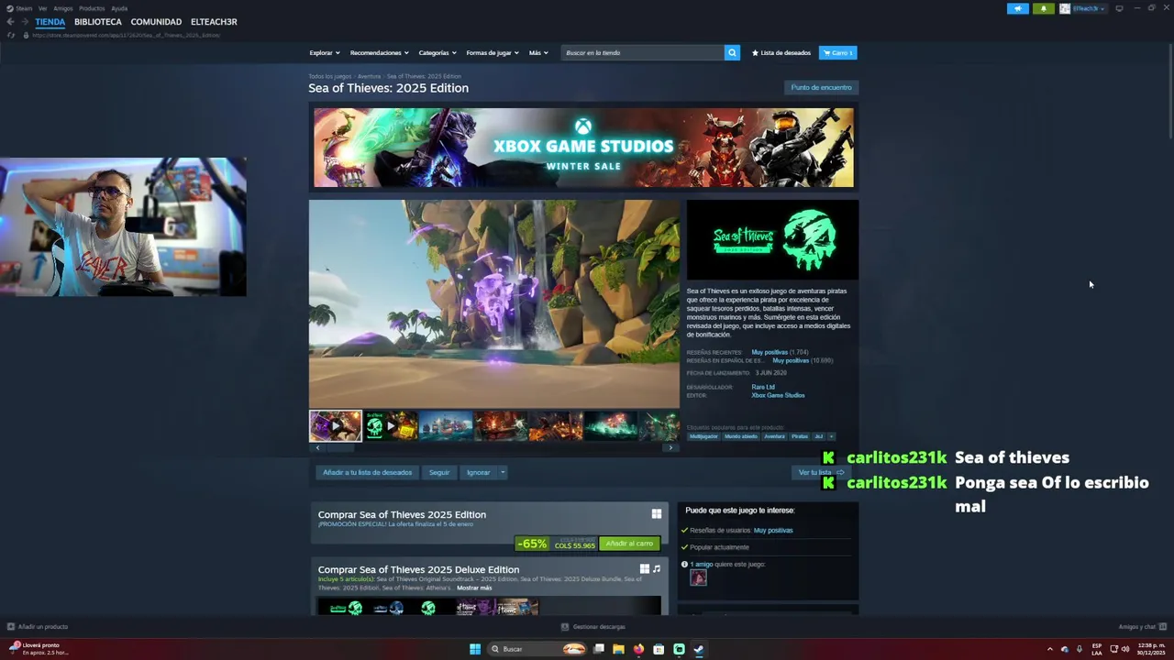Follow the Aventura breadcrumb link

click(369, 76)
